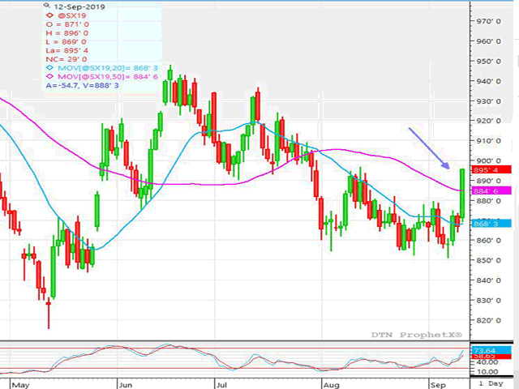Viewport: 519px width, 389px height.
Task: Click the Jun label on time axis
Action: [126, 385]
